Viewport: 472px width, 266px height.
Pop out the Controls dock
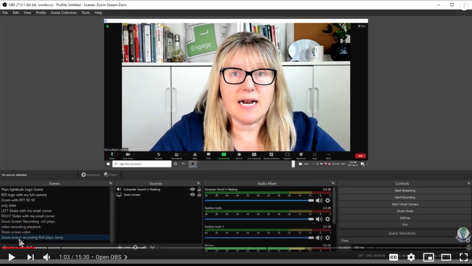click(468, 183)
